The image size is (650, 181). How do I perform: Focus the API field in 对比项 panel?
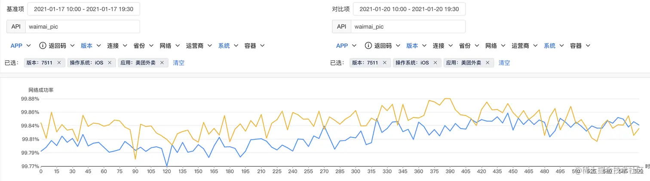pyautogui.click(x=408, y=27)
